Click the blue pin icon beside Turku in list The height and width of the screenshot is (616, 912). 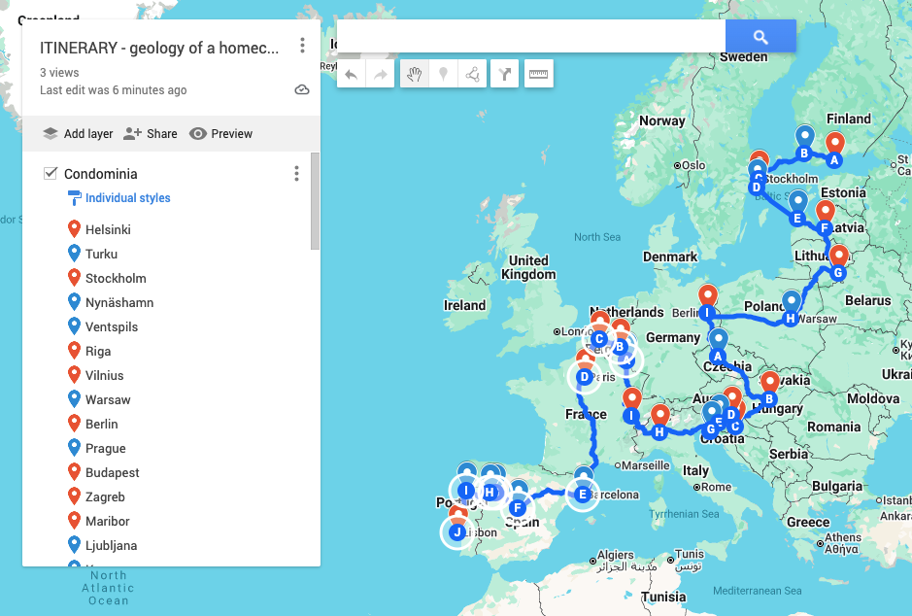coord(74,254)
